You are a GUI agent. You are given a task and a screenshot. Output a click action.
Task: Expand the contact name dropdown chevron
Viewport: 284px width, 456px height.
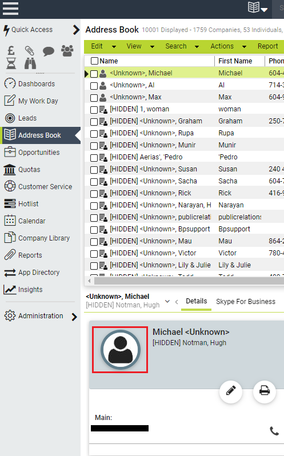coord(167,301)
